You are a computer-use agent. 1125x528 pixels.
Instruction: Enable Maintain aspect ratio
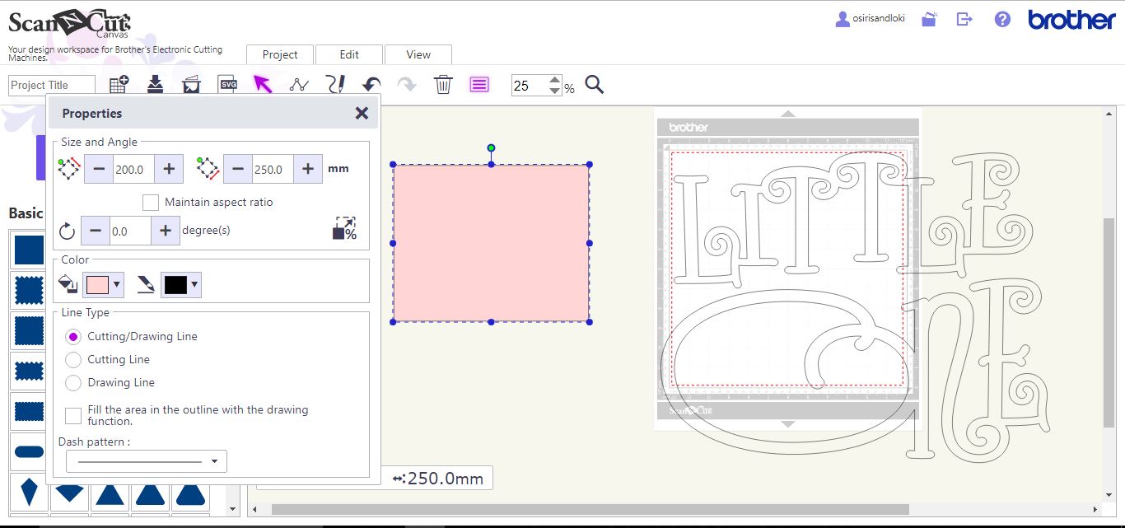pyautogui.click(x=151, y=202)
